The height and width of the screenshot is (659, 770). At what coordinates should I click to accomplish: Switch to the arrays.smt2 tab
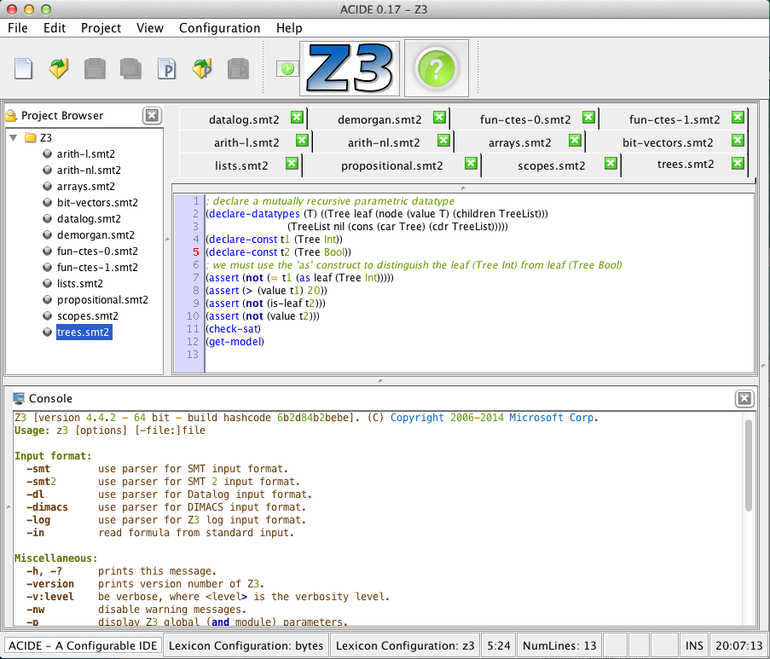(519, 142)
